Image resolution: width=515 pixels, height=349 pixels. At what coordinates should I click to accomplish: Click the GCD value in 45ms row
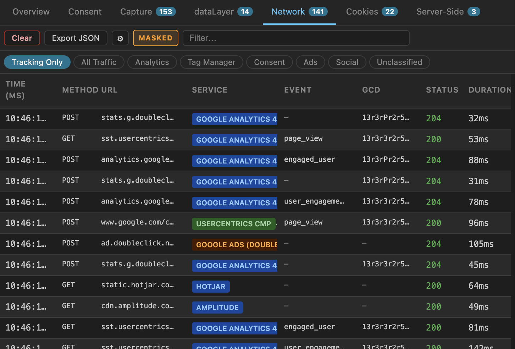pos(386,264)
